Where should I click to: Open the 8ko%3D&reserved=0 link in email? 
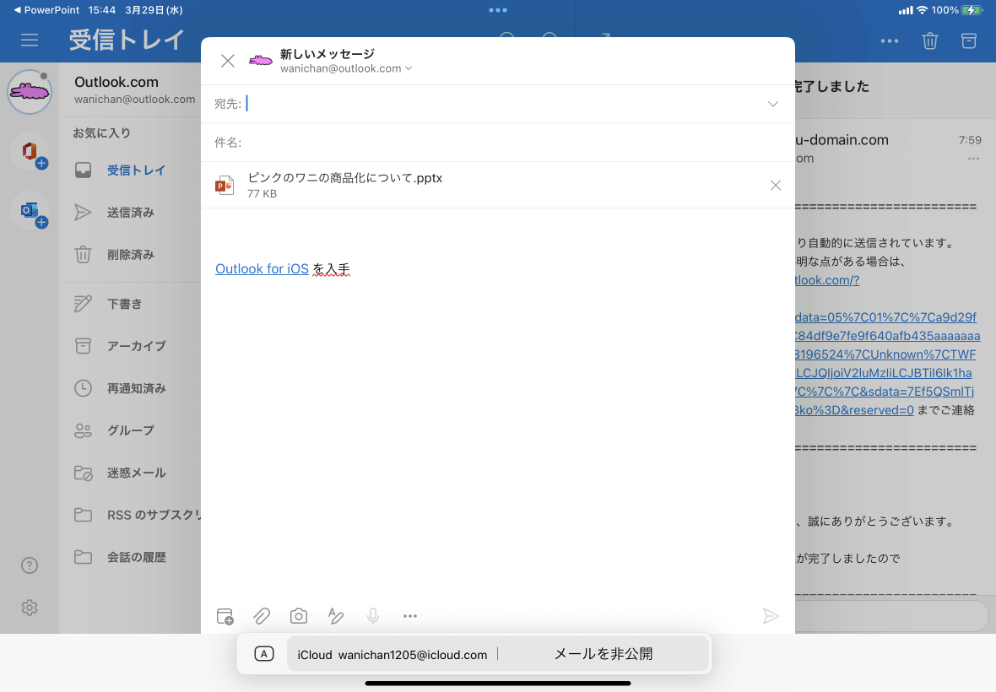(854, 410)
